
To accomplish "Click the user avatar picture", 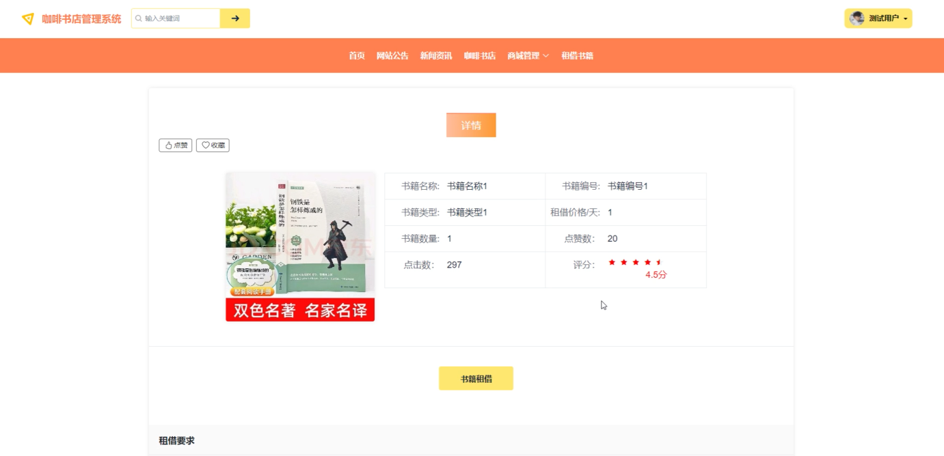I will tap(857, 18).
